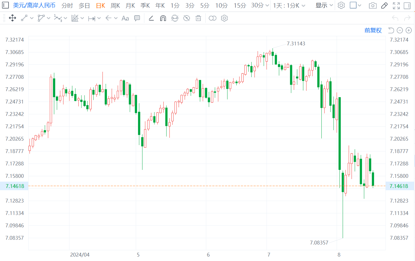Select the arrow annotation tool
Screen dimensions: 415x261
(x=108, y=18)
